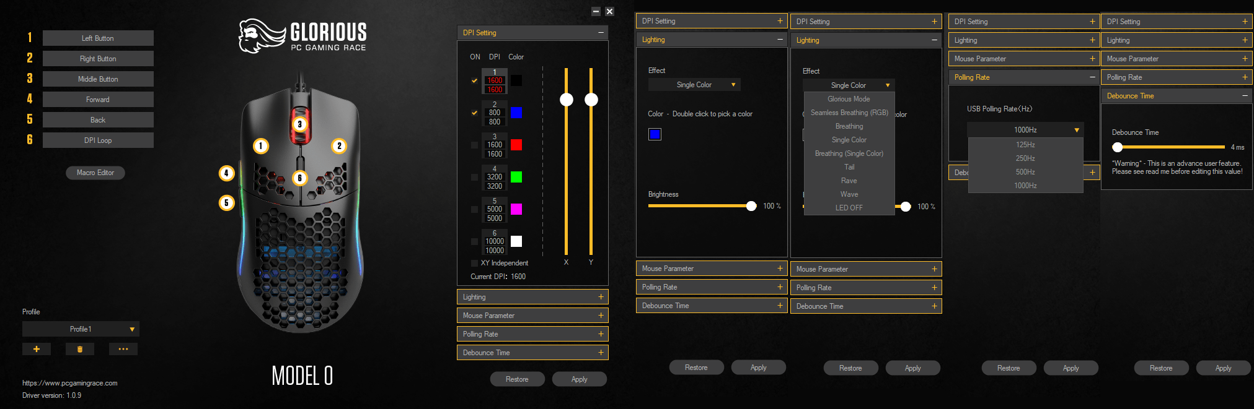Click mouse diagram marker 1 on left button
The image size is (1254, 409).
tap(261, 146)
